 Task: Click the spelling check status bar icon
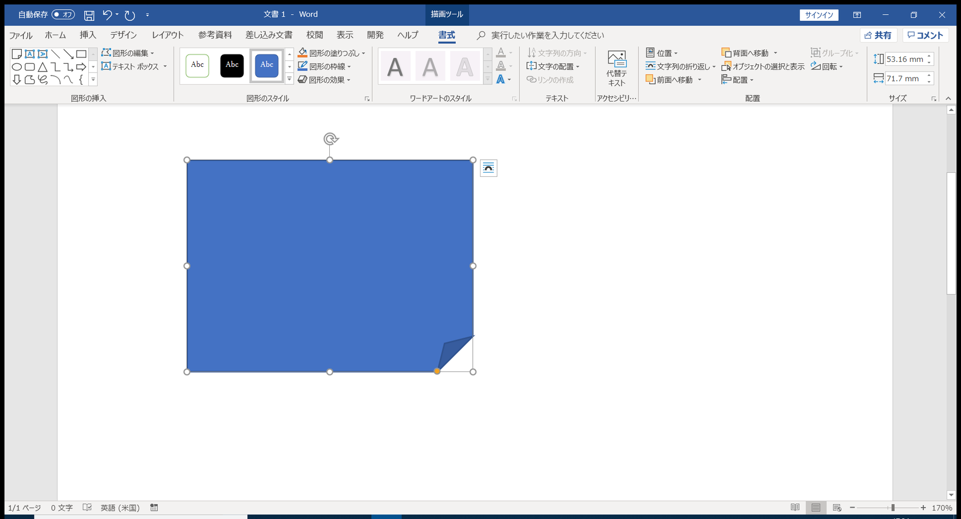click(87, 507)
